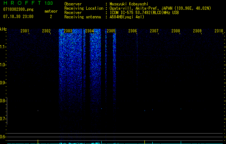Click the Observer field label
Viewport: 226px width, 144px height.
73,4
